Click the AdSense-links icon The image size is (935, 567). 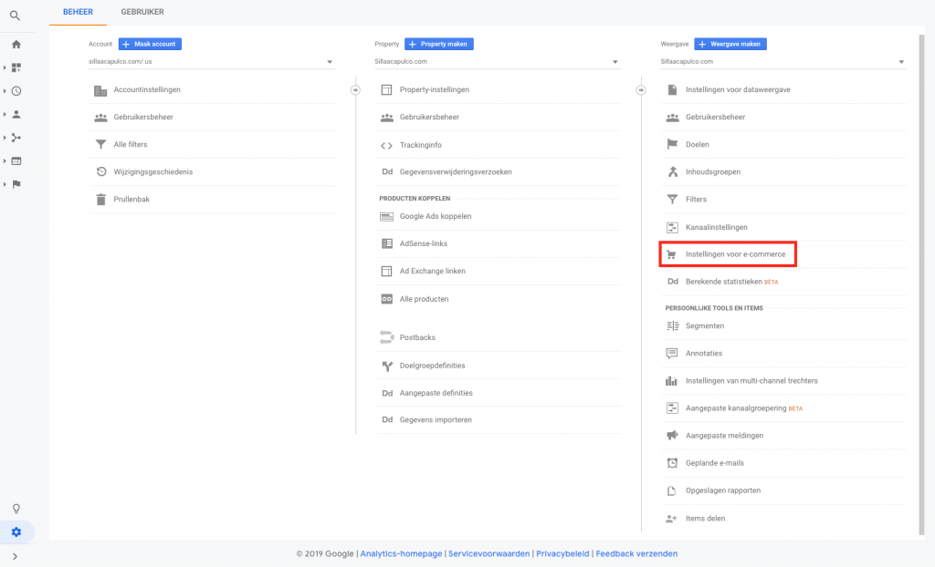coord(386,243)
